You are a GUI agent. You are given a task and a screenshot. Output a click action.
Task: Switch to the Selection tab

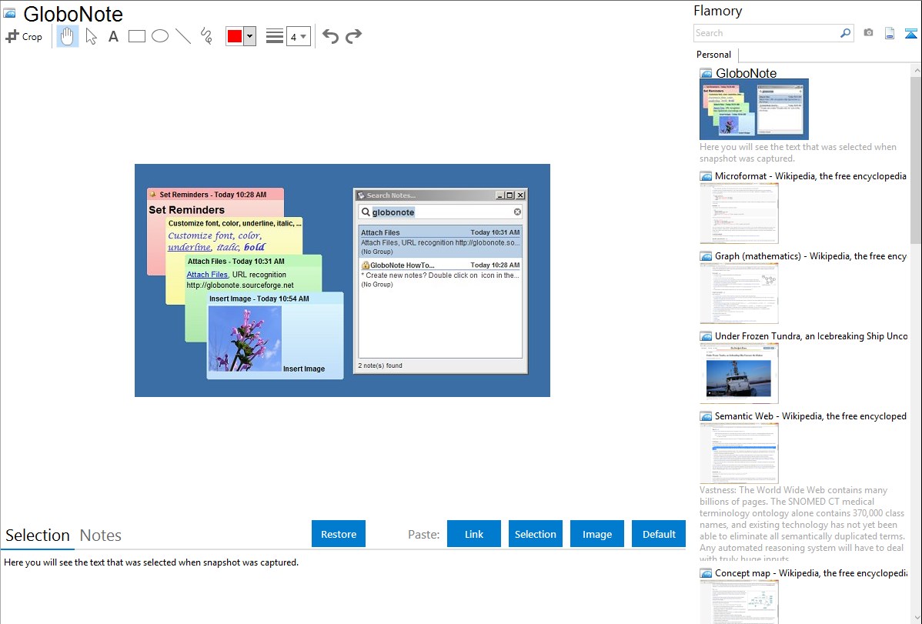(38, 536)
